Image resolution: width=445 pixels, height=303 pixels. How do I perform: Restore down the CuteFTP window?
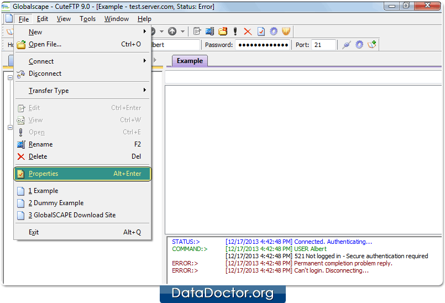[406, 6]
